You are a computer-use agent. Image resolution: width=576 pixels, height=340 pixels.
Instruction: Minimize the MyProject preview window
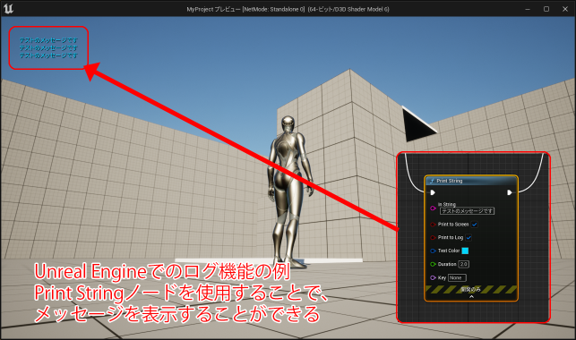[x=528, y=9]
